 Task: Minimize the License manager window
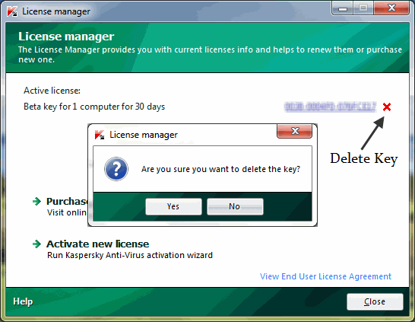(x=343, y=8)
